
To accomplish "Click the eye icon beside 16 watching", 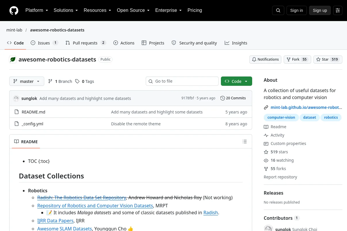I will pyautogui.click(x=266, y=160).
